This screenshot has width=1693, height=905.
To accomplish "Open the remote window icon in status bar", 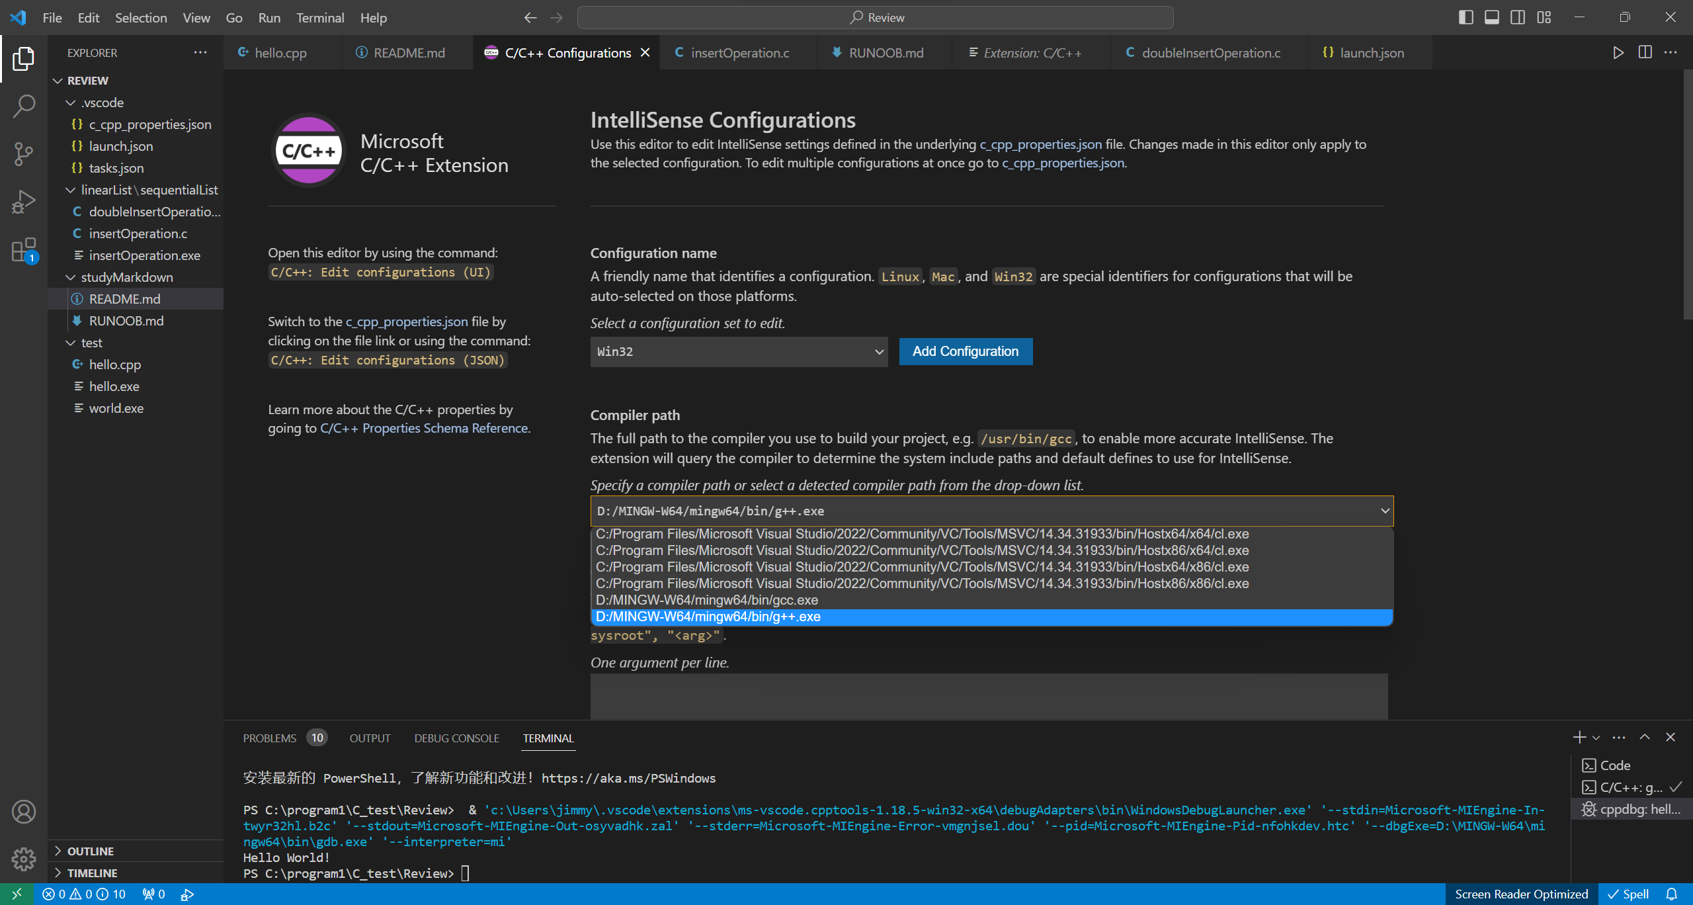I will [17, 894].
